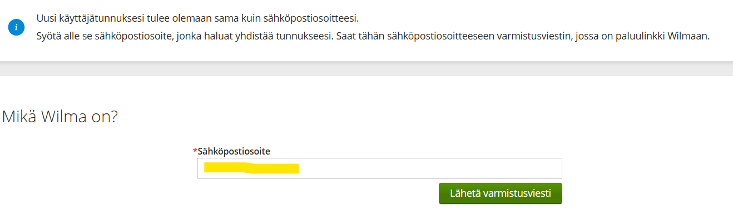Click the gray separator band below the notice
The height and width of the screenshot is (209, 733).
367,68
